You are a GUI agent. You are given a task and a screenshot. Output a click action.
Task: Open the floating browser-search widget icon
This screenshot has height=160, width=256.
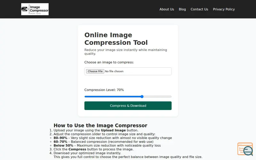pos(245,149)
